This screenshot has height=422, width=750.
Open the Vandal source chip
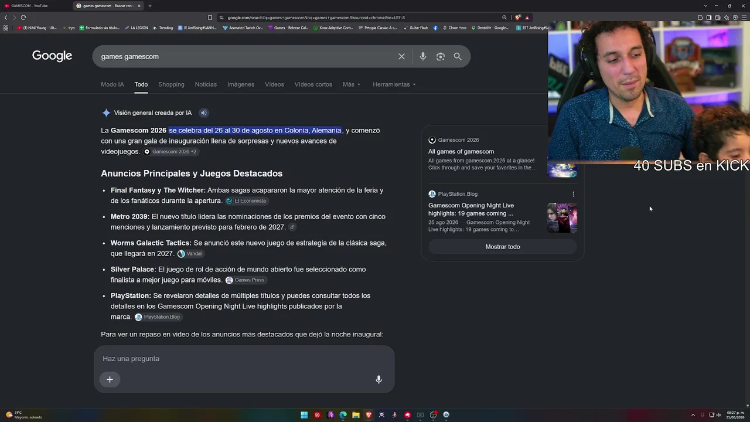tap(190, 254)
